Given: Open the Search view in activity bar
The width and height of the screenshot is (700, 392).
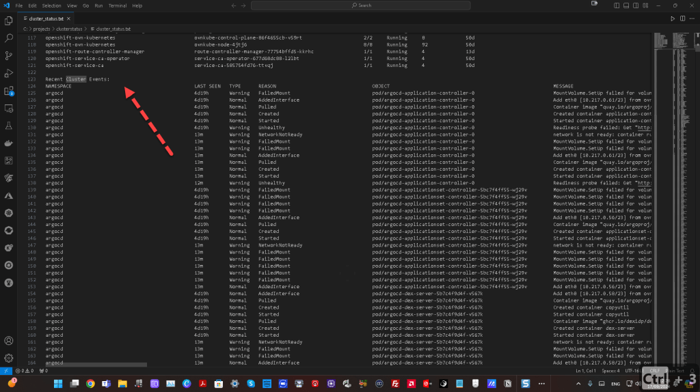Looking at the screenshot, I should pyautogui.click(x=8, y=38).
